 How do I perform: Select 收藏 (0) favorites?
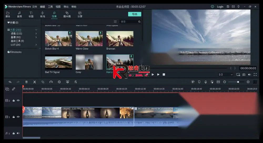(x=13, y=23)
